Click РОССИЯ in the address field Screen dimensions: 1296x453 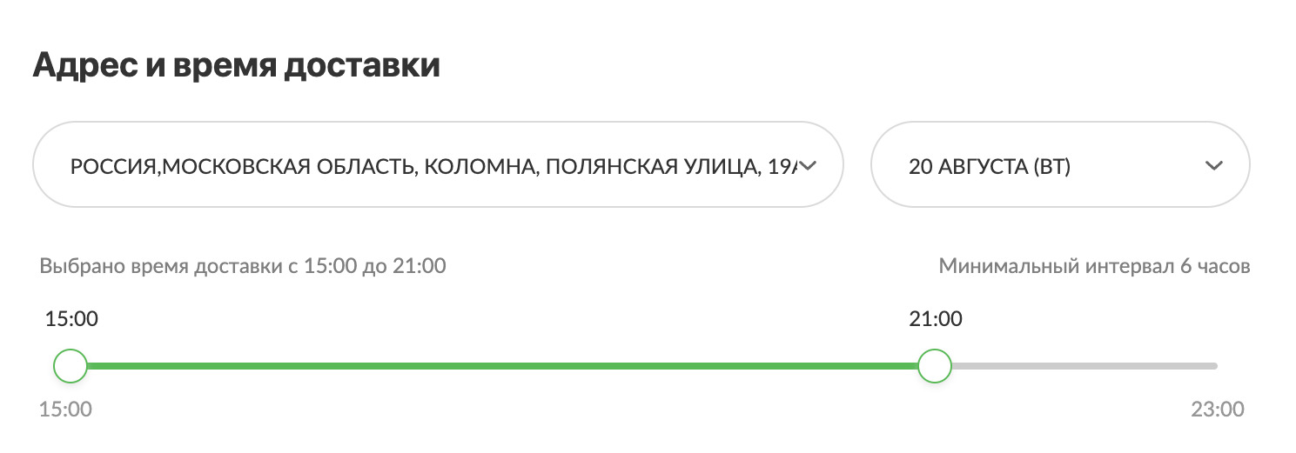[x=113, y=166]
